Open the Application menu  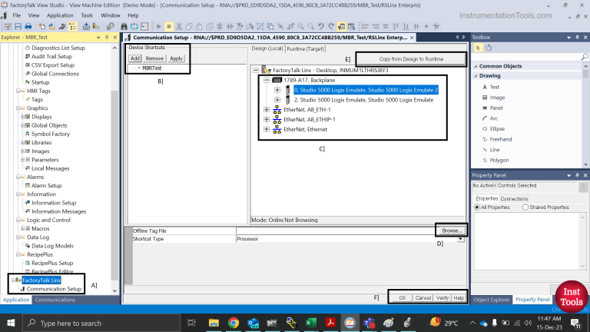click(x=60, y=15)
